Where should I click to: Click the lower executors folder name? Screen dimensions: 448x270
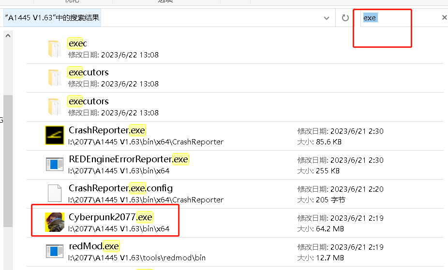click(x=89, y=101)
